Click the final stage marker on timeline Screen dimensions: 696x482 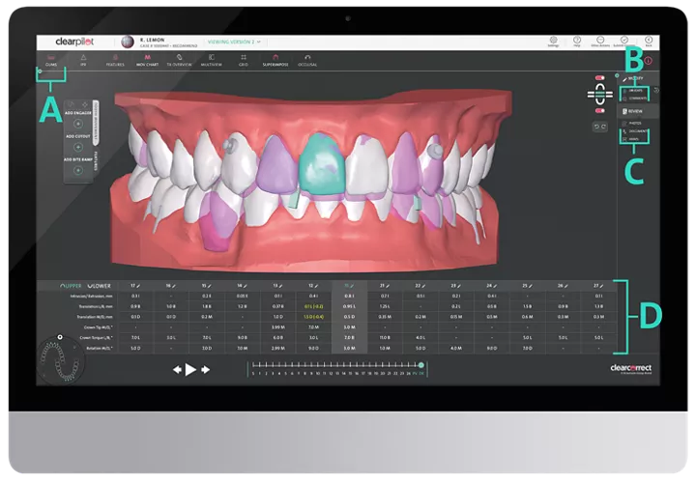420,365
